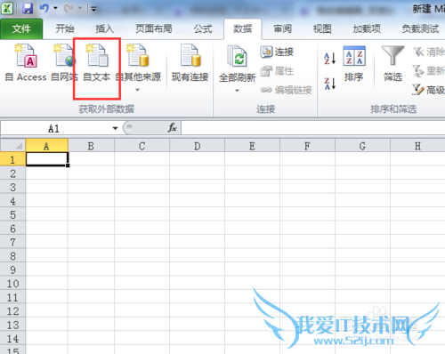Select column F header
Viewport: 445px width, 354px height.
(x=307, y=146)
